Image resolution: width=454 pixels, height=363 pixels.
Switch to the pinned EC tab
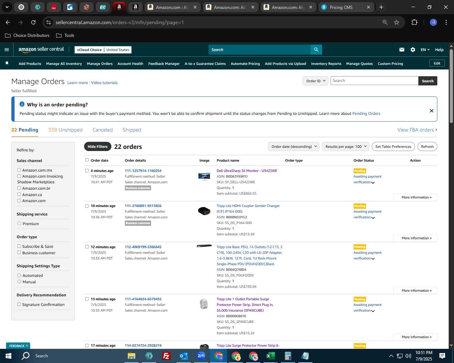point(103,7)
